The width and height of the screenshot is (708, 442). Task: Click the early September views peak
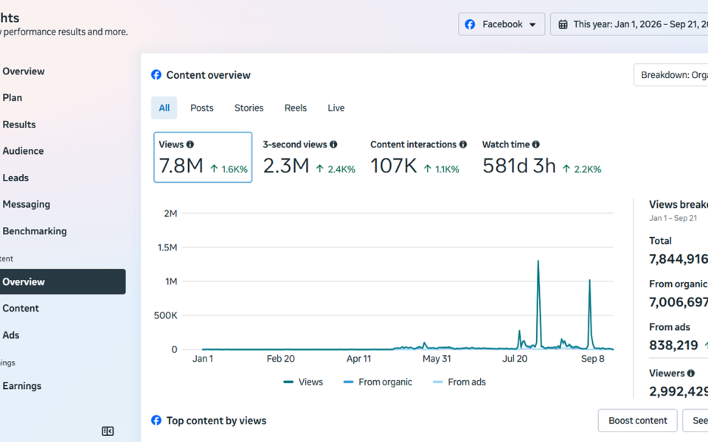[589, 281]
